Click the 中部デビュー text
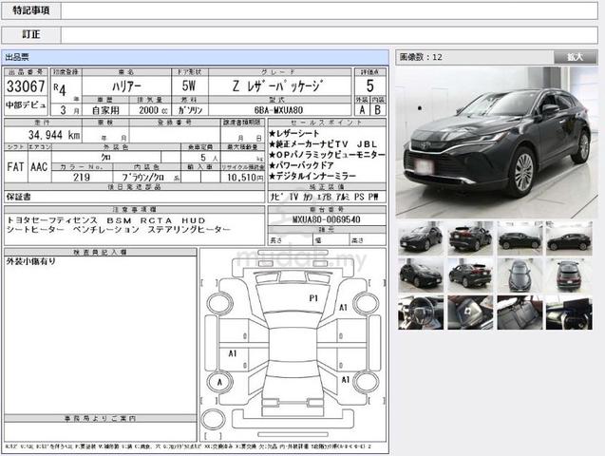605x456 pixels. pos(26,104)
